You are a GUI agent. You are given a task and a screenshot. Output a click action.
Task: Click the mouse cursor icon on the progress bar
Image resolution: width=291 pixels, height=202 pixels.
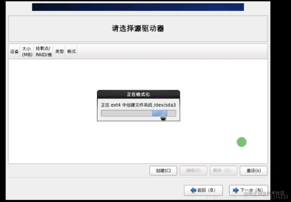point(163,117)
